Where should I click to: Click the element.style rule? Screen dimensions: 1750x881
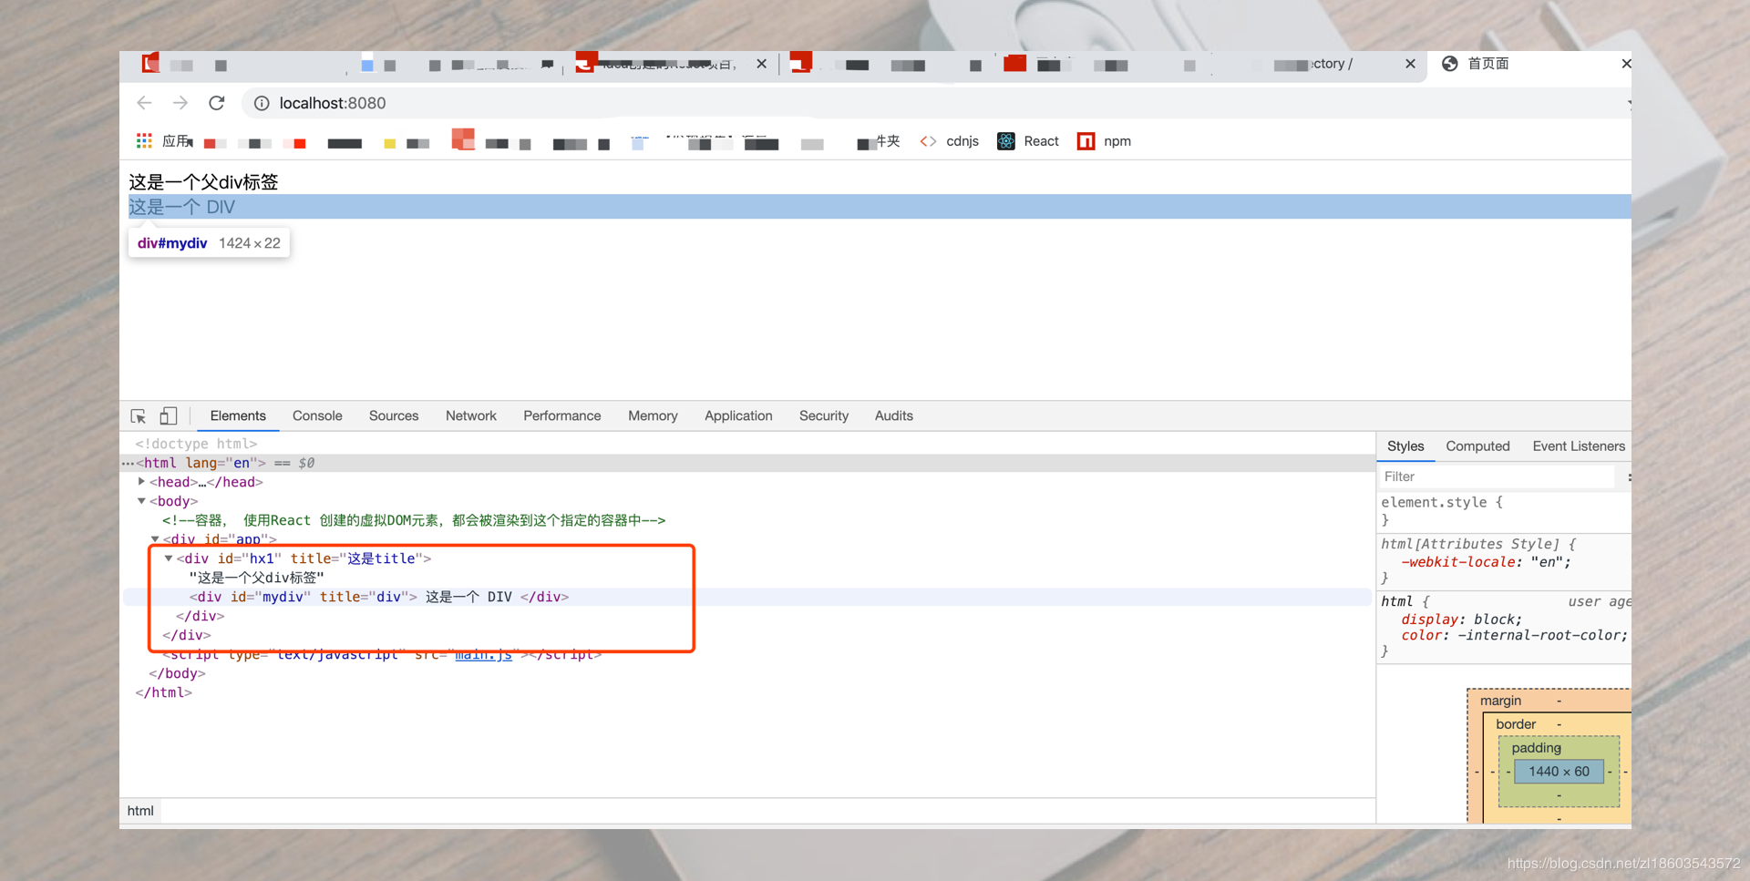click(1442, 502)
